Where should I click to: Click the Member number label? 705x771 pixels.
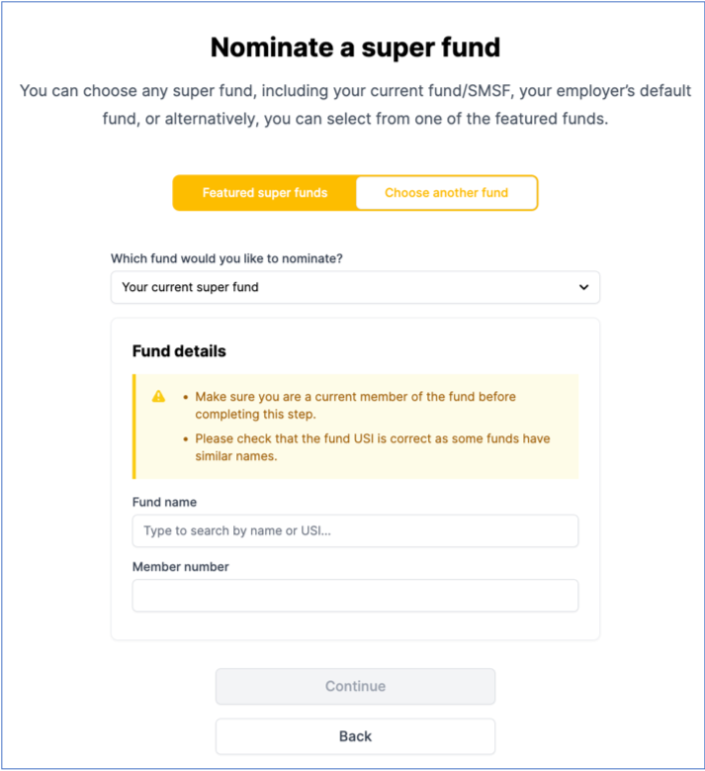coord(180,567)
